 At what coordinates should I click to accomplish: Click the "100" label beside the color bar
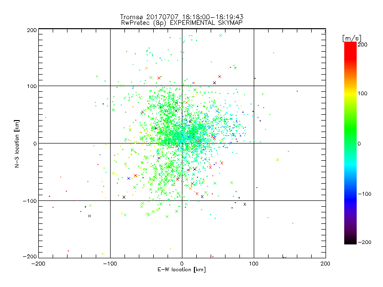(x=362, y=93)
